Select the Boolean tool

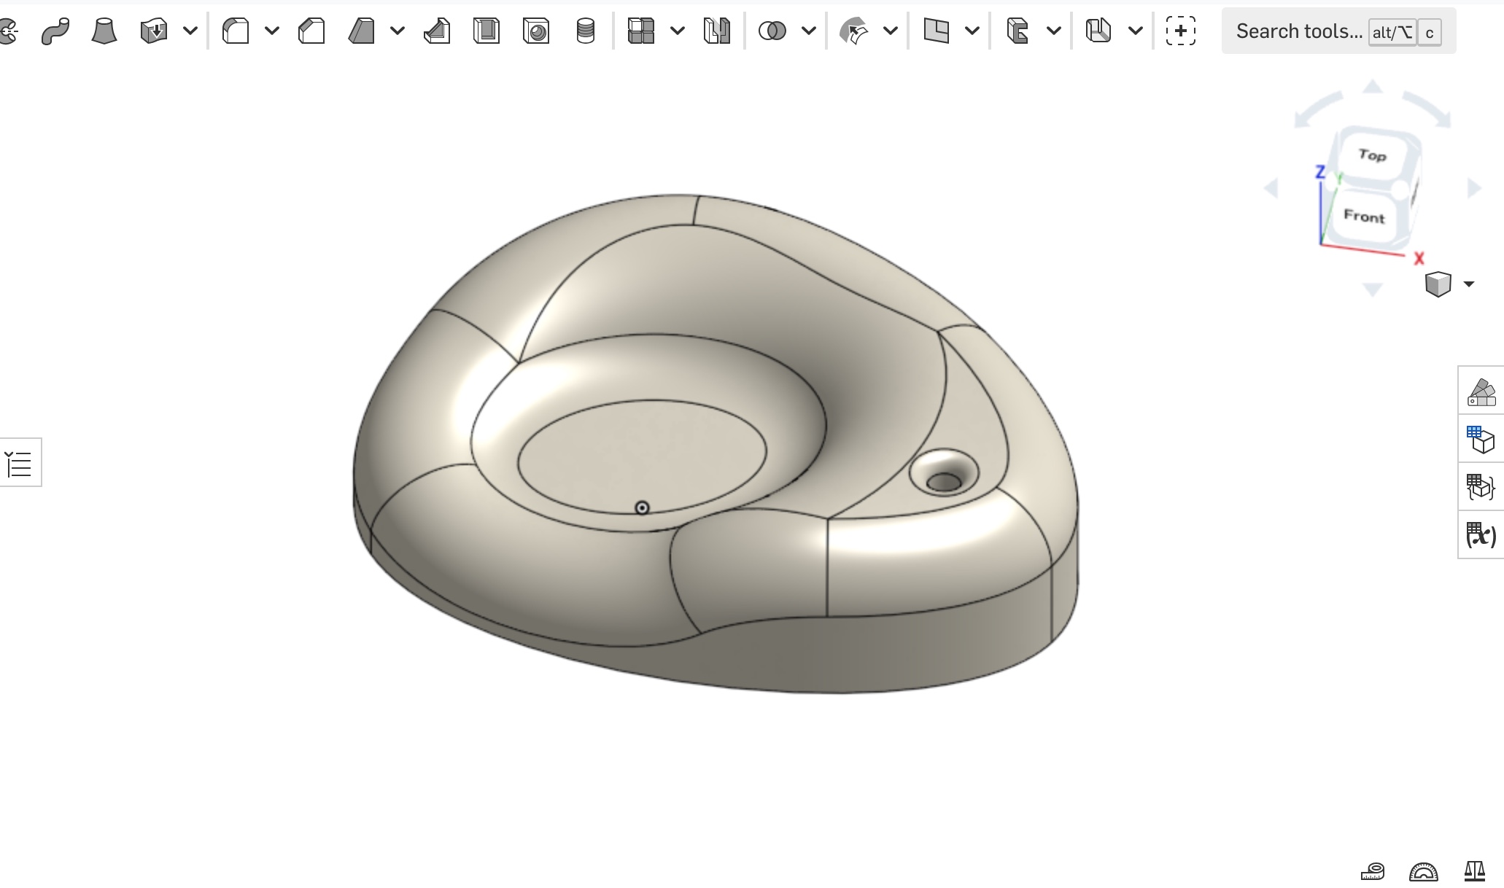point(772,31)
